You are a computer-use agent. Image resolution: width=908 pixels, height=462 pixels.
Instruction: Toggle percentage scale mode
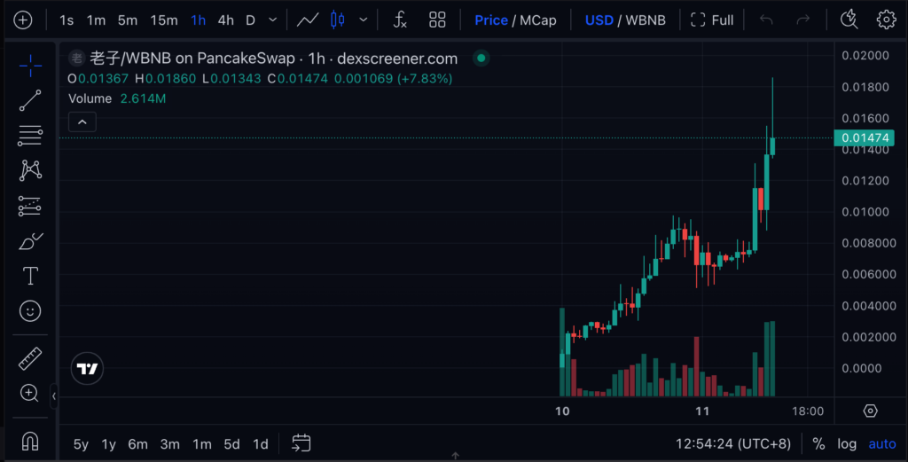[818, 443]
